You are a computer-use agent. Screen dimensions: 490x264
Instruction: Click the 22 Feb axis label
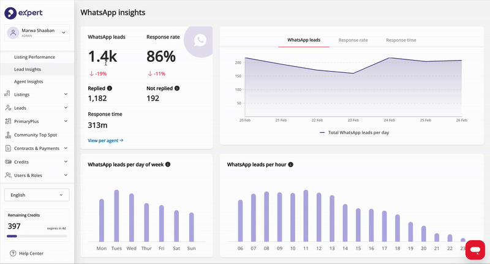click(317, 120)
